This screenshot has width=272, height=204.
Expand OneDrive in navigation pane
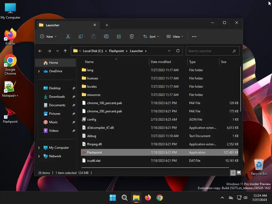pyautogui.click(x=39, y=71)
